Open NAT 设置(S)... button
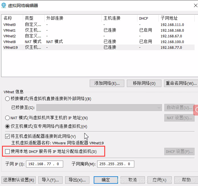This screenshot has width=198, height=186. [179, 118]
